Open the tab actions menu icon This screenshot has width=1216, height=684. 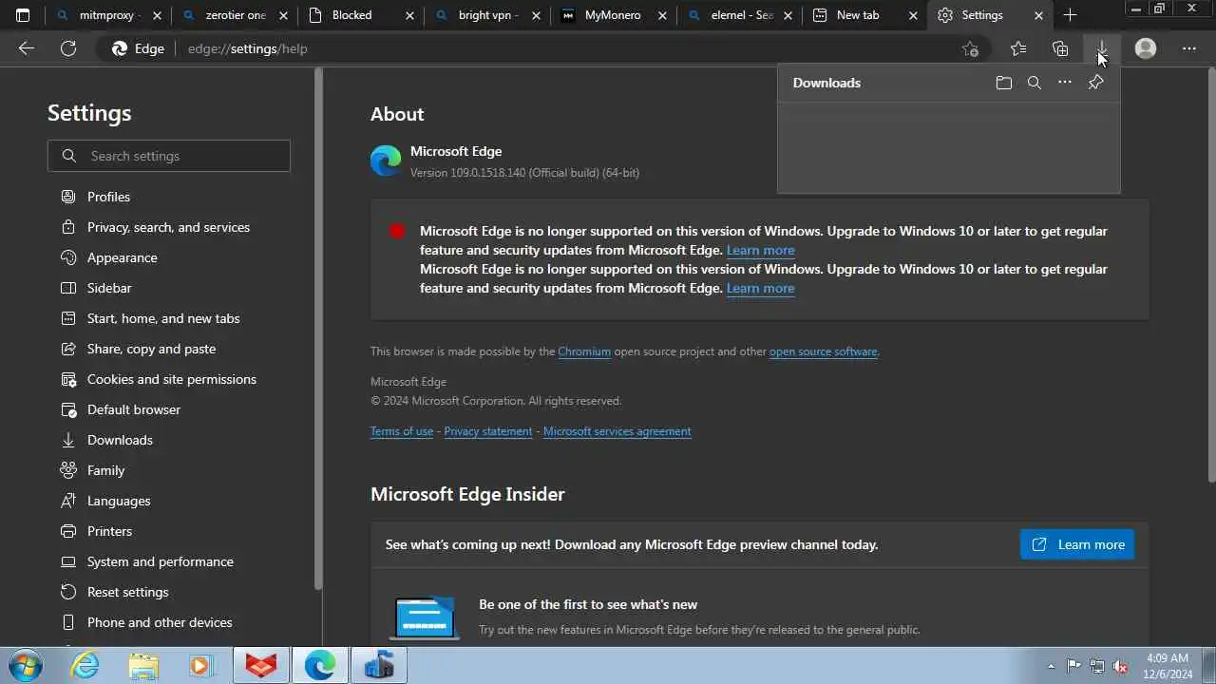pyautogui.click(x=23, y=15)
